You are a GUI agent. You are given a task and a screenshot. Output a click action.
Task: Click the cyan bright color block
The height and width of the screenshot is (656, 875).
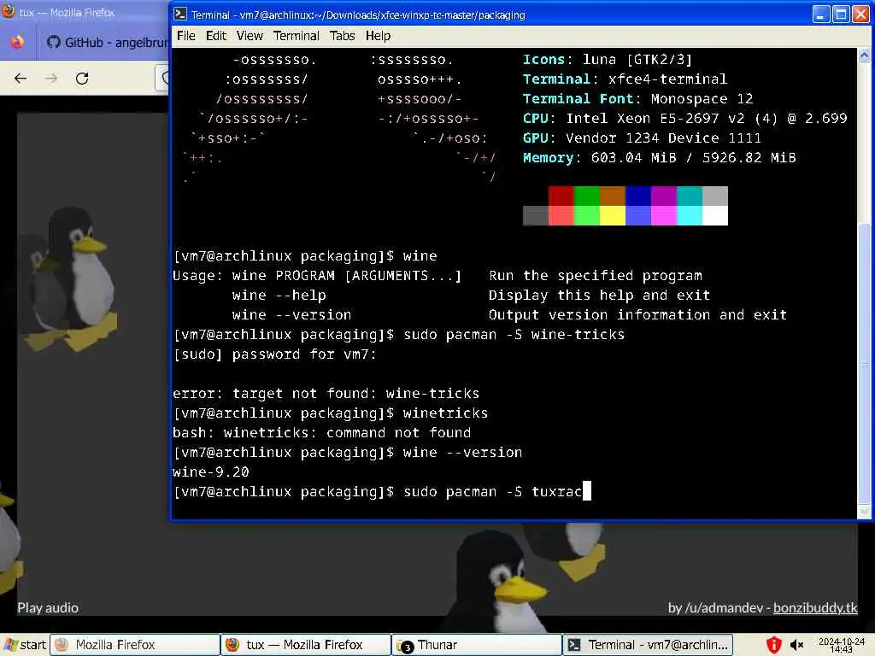[x=690, y=216]
